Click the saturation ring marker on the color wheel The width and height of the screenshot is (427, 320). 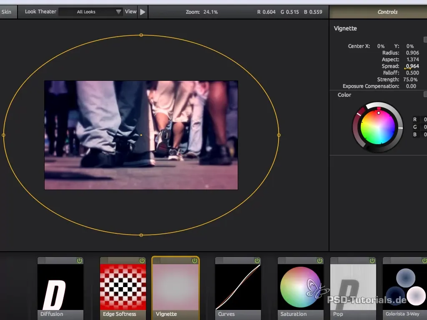(359, 114)
